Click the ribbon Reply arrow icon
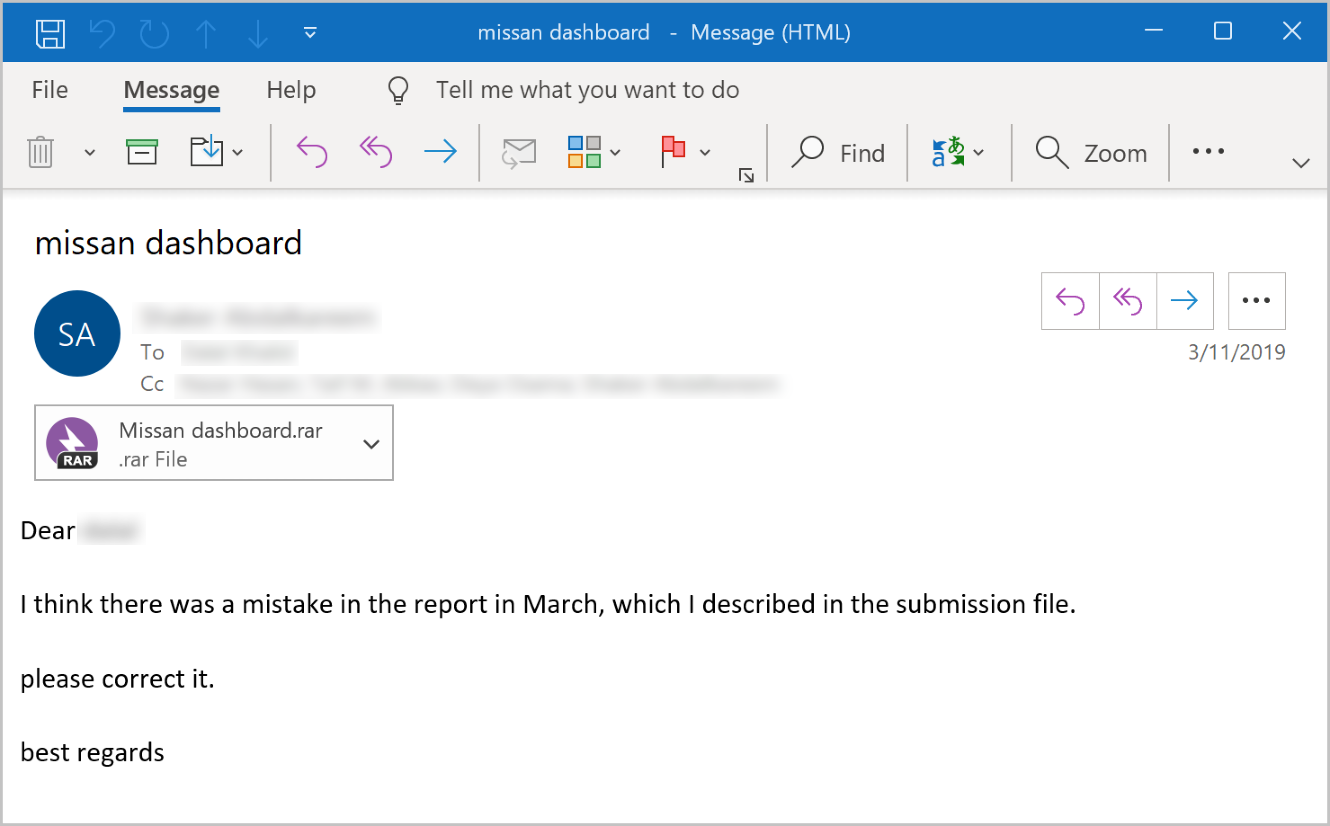Screen dimensions: 1330x826 312,152
